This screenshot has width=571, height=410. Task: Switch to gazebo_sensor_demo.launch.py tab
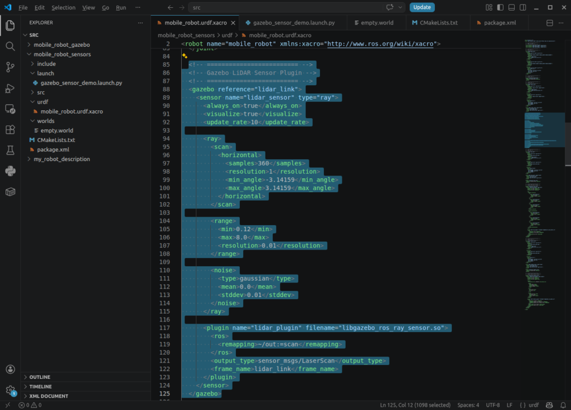[293, 22]
